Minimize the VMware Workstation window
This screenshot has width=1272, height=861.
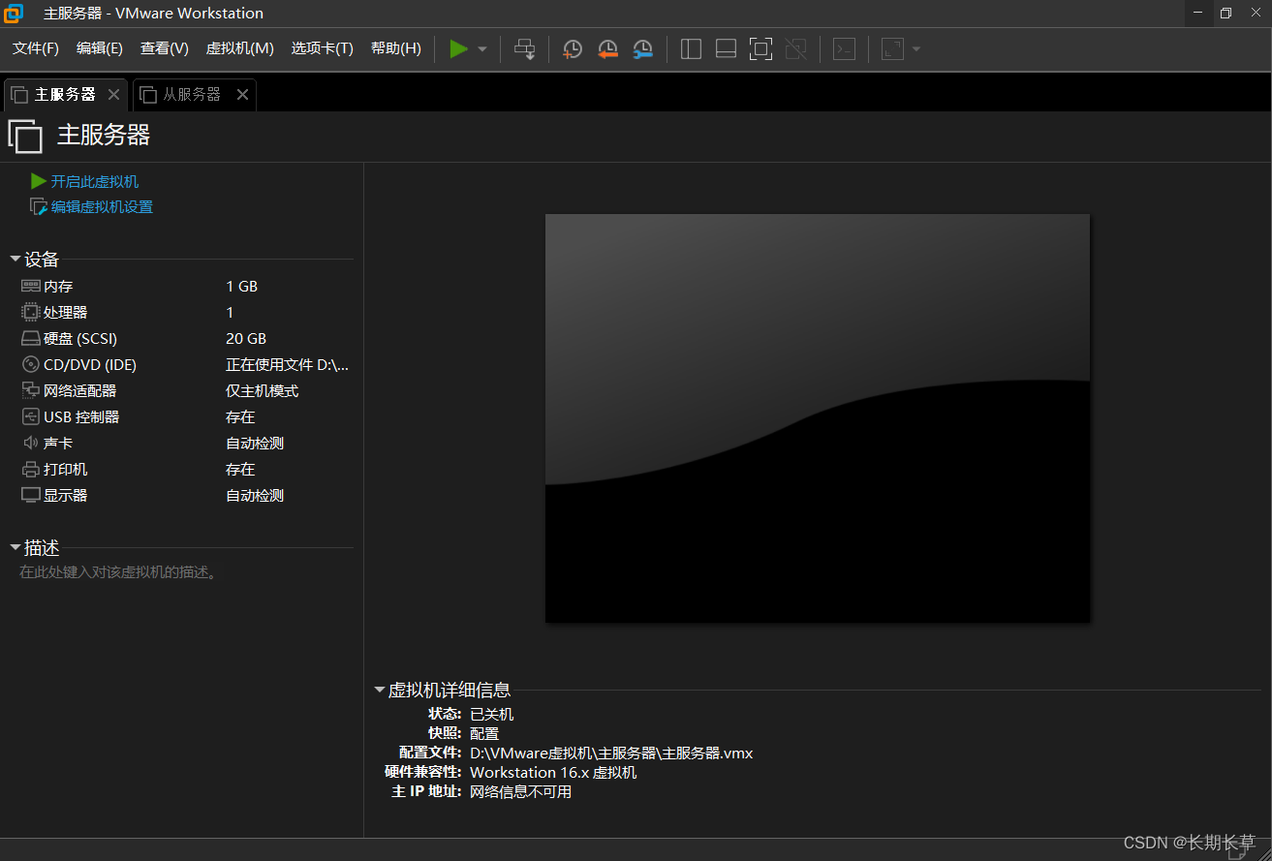pyautogui.click(x=1199, y=13)
